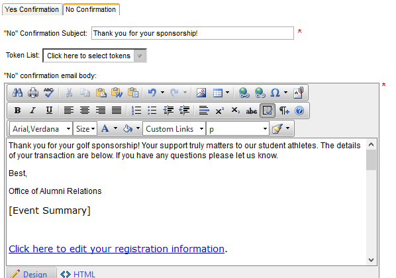Insert a horizontal rule

(x=204, y=111)
